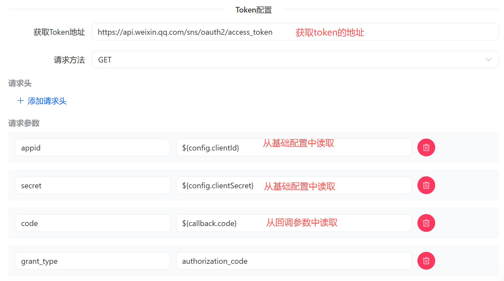Delete the appid parameter row

pos(426,147)
